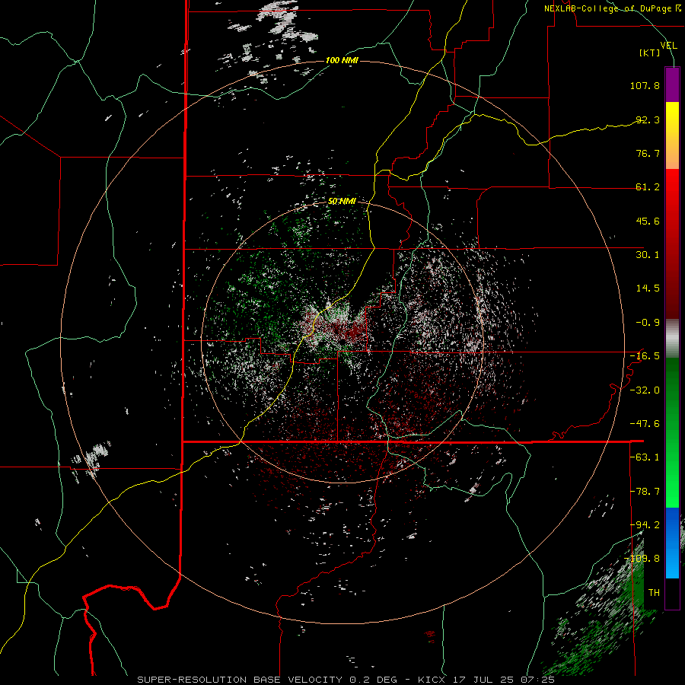
Task: Click the VEL legend title
Action: (x=668, y=46)
